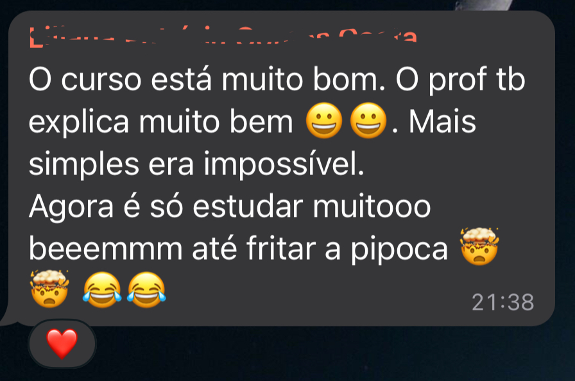Viewport: 575px width, 381px height.
Task: Click the first grinning face emoji
Action: click(324, 121)
